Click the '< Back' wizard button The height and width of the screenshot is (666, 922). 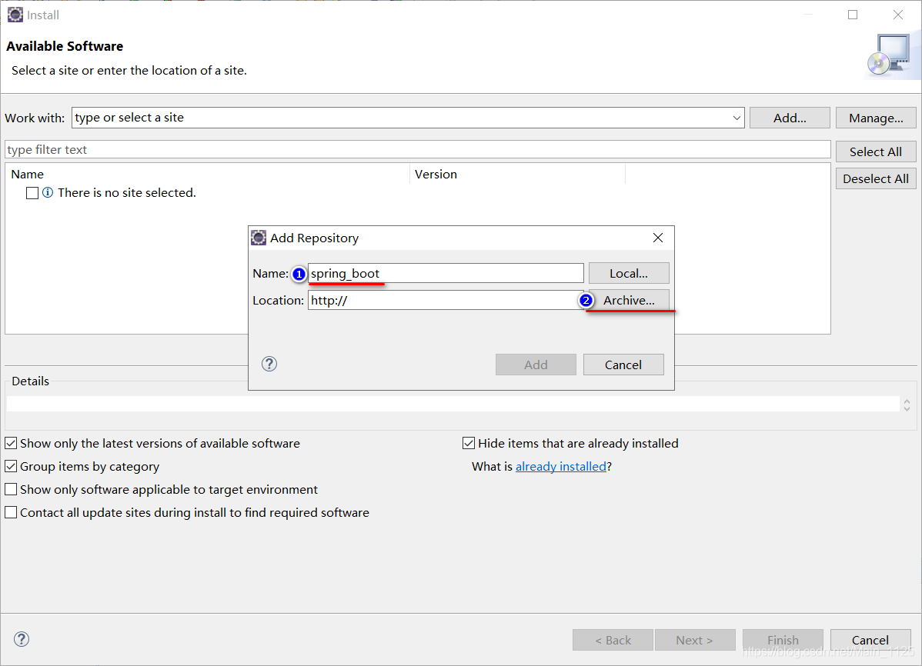613,640
